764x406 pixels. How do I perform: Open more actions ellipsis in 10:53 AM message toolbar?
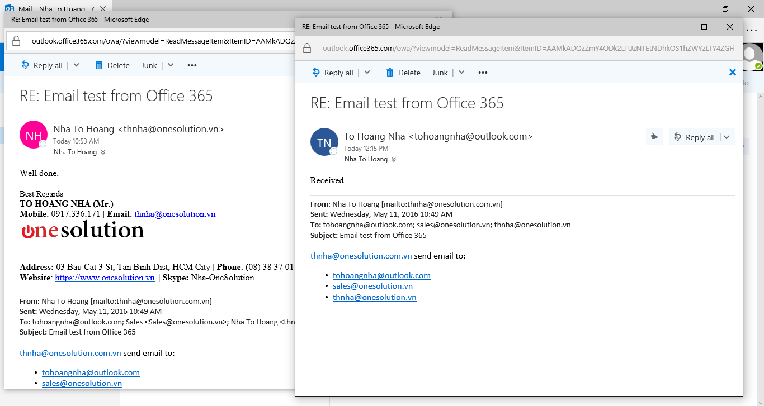(192, 65)
